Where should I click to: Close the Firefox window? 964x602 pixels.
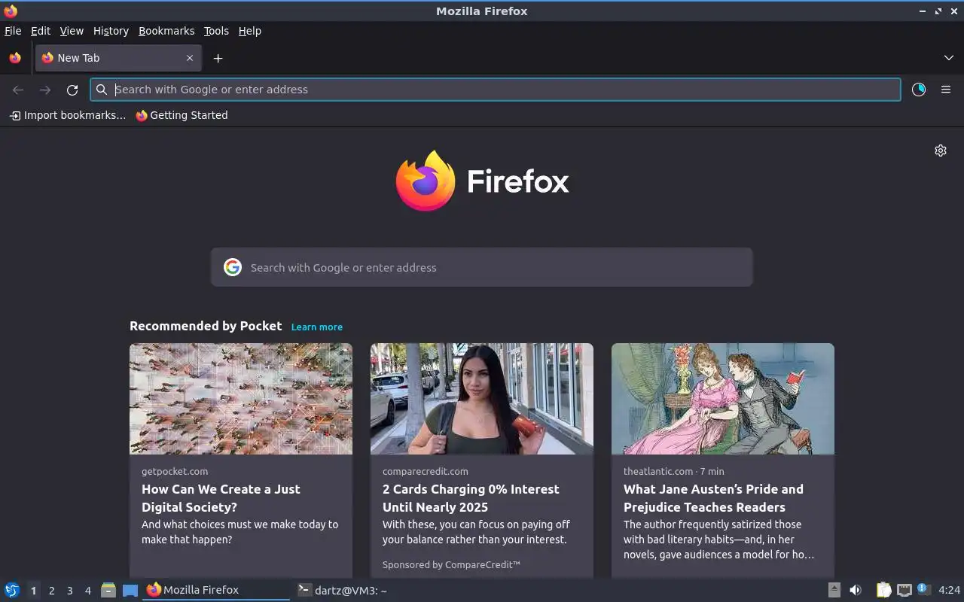pyautogui.click(x=954, y=11)
